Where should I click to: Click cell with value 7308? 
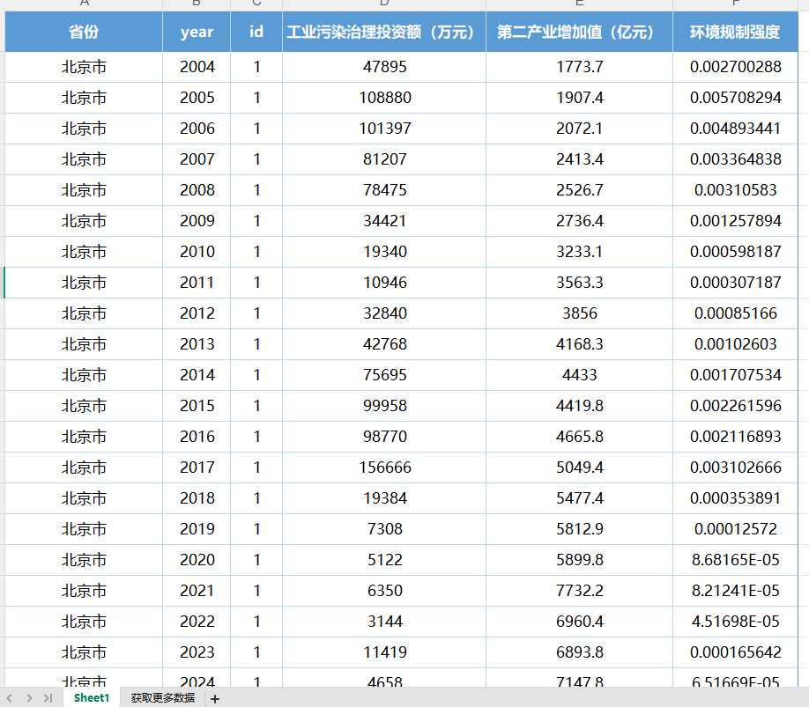point(384,529)
